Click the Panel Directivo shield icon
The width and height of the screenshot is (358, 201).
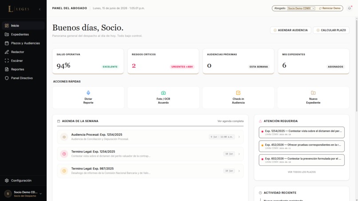(7, 78)
